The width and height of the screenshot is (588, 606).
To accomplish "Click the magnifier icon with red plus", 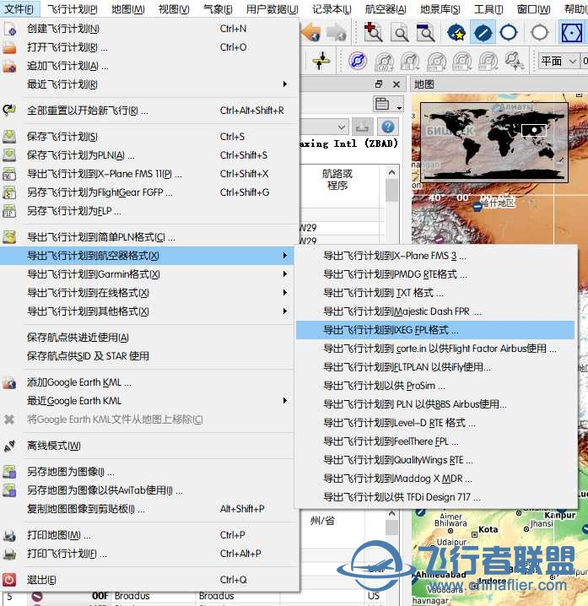I will click(x=373, y=32).
